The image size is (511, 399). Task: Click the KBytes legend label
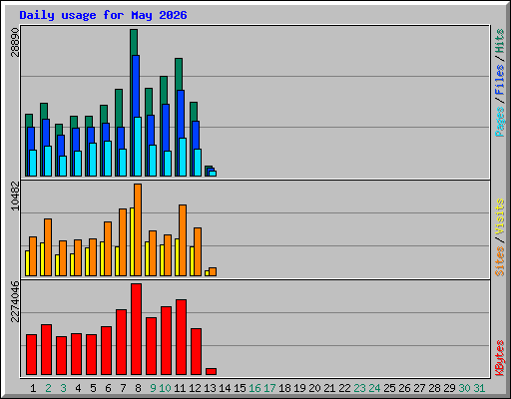[500, 358]
